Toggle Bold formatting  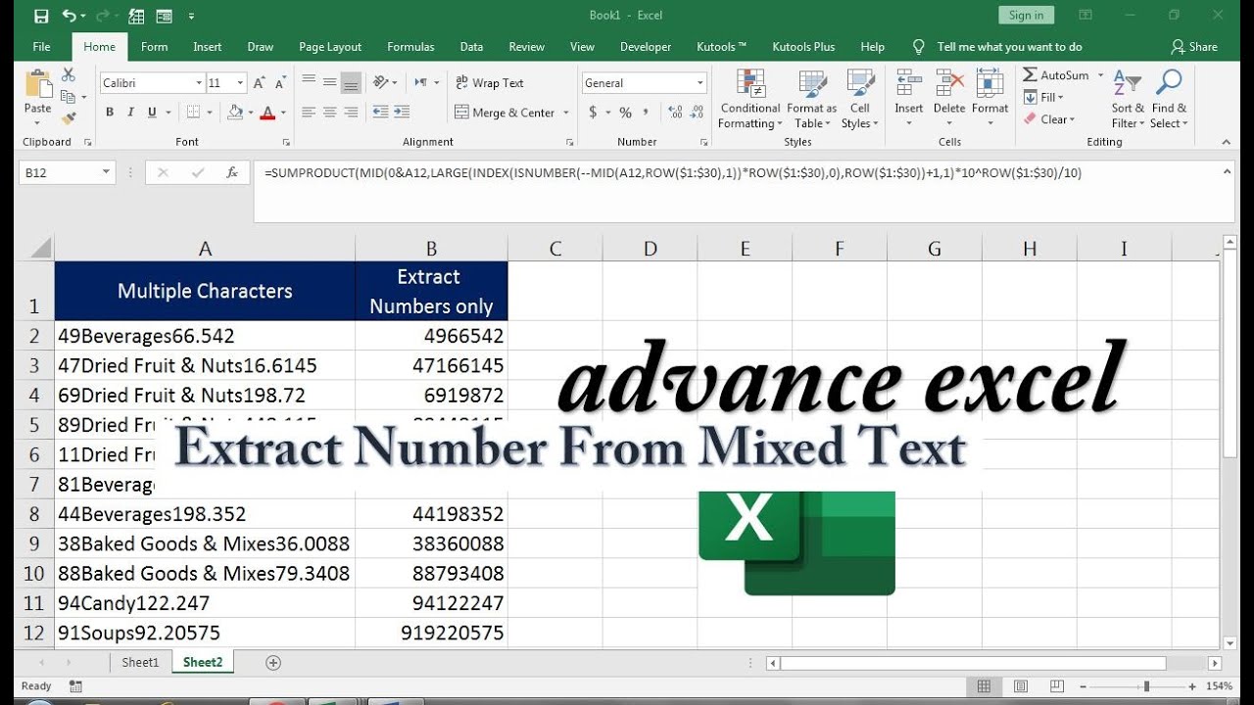[110, 113]
